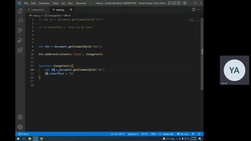Open Windows taskbar search
Screen dimensions: 251x141
[x=24, y=139]
